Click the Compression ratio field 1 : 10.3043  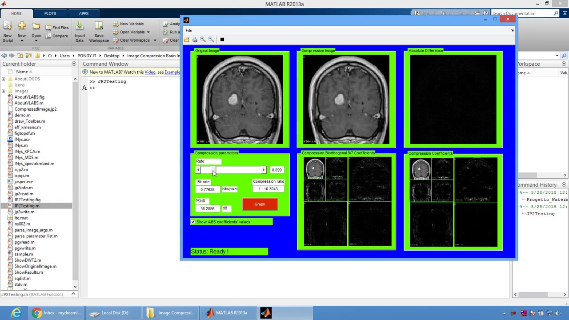pyautogui.click(x=268, y=189)
